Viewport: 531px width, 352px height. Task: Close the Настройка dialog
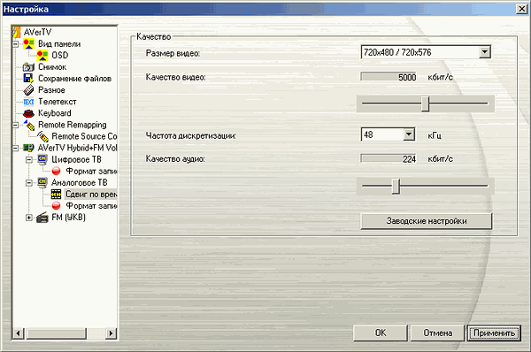click(521, 9)
